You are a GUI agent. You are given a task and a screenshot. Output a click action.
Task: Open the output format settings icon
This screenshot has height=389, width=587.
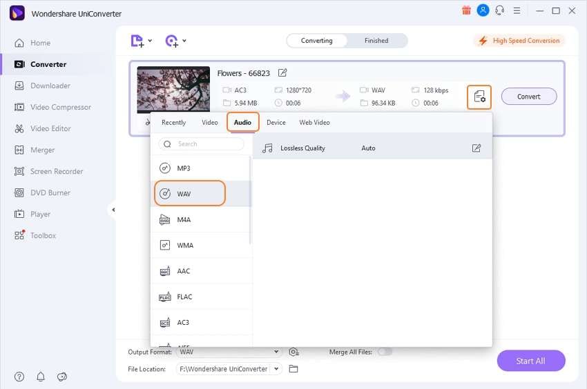pyautogui.click(x=479, y=97)
